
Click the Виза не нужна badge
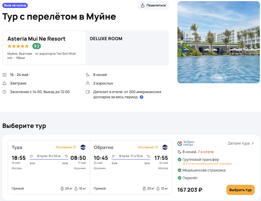(x=15, y=5)
